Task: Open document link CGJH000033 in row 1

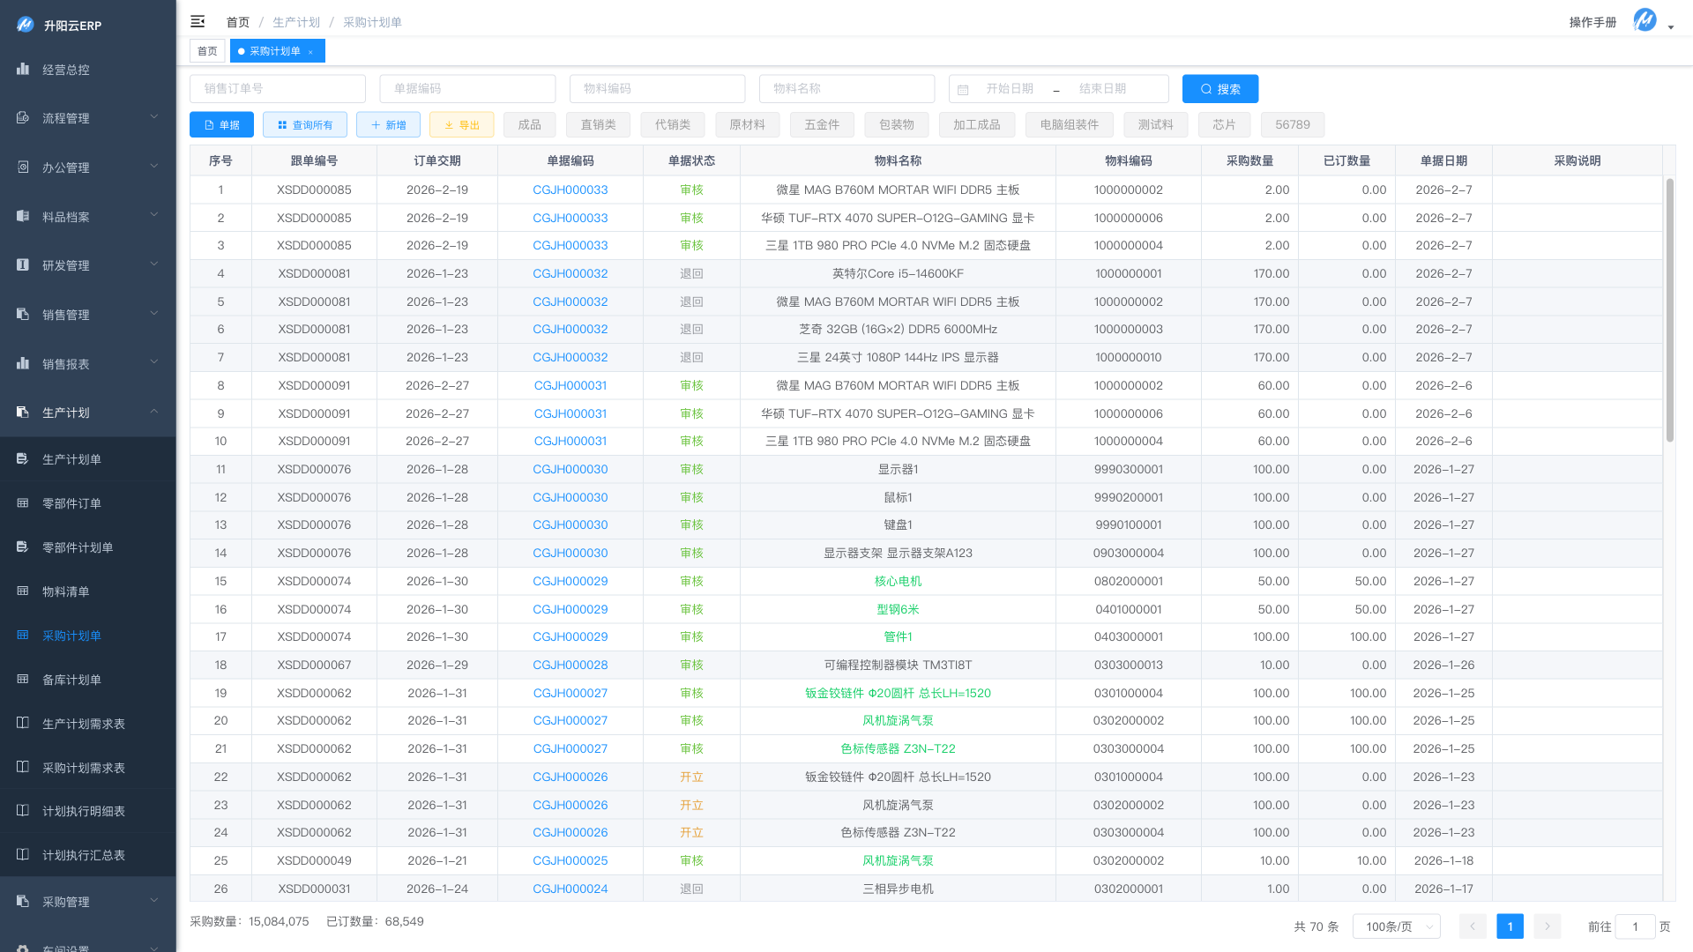Action: [x=570, y=190]
